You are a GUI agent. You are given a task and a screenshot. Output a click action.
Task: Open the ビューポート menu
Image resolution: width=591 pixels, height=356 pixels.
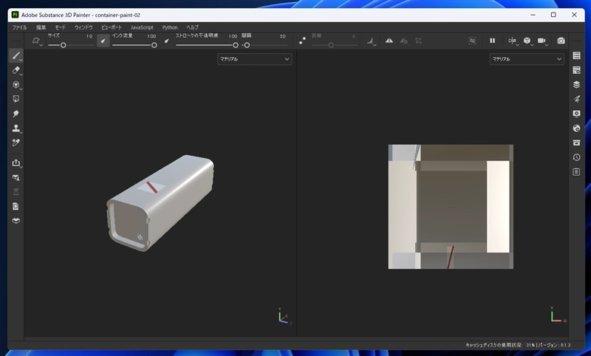tap(112, 27)
